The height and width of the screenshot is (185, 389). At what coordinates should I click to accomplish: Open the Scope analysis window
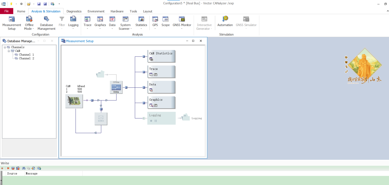point(165,21)
